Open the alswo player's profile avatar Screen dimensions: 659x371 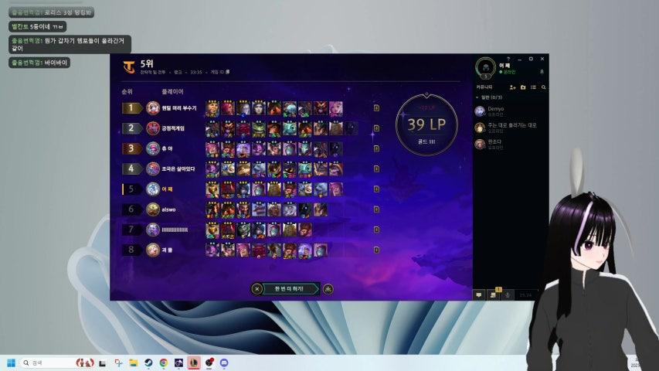point(152,209)
